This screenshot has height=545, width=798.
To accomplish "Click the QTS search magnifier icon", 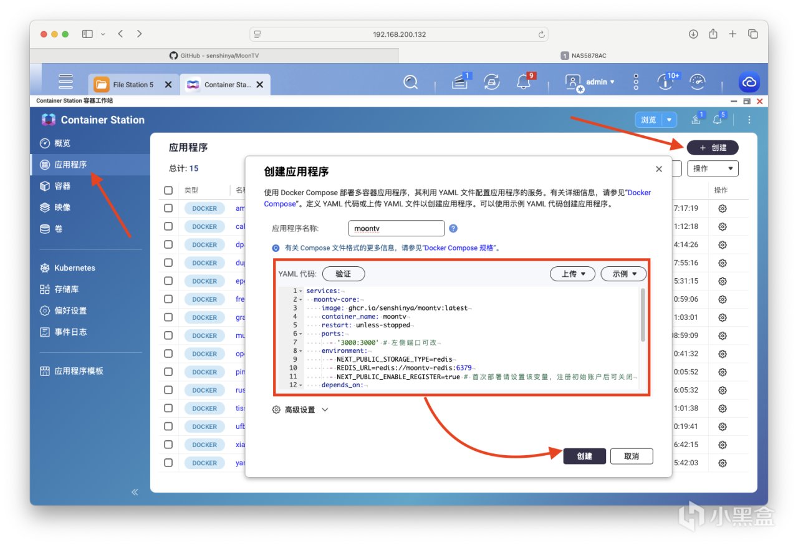I will point(410,82).
